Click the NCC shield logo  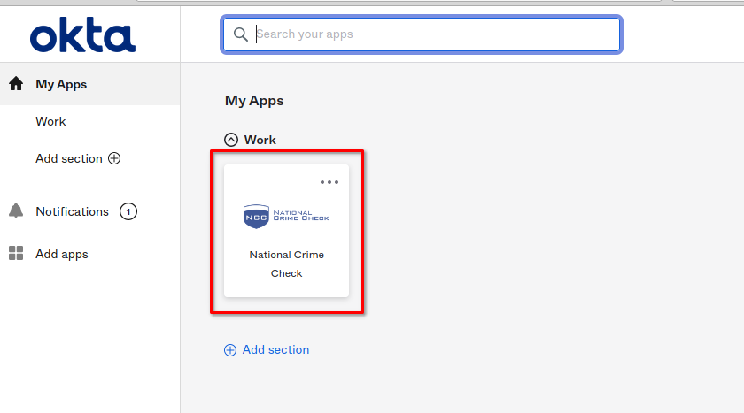tap(256, 217)
